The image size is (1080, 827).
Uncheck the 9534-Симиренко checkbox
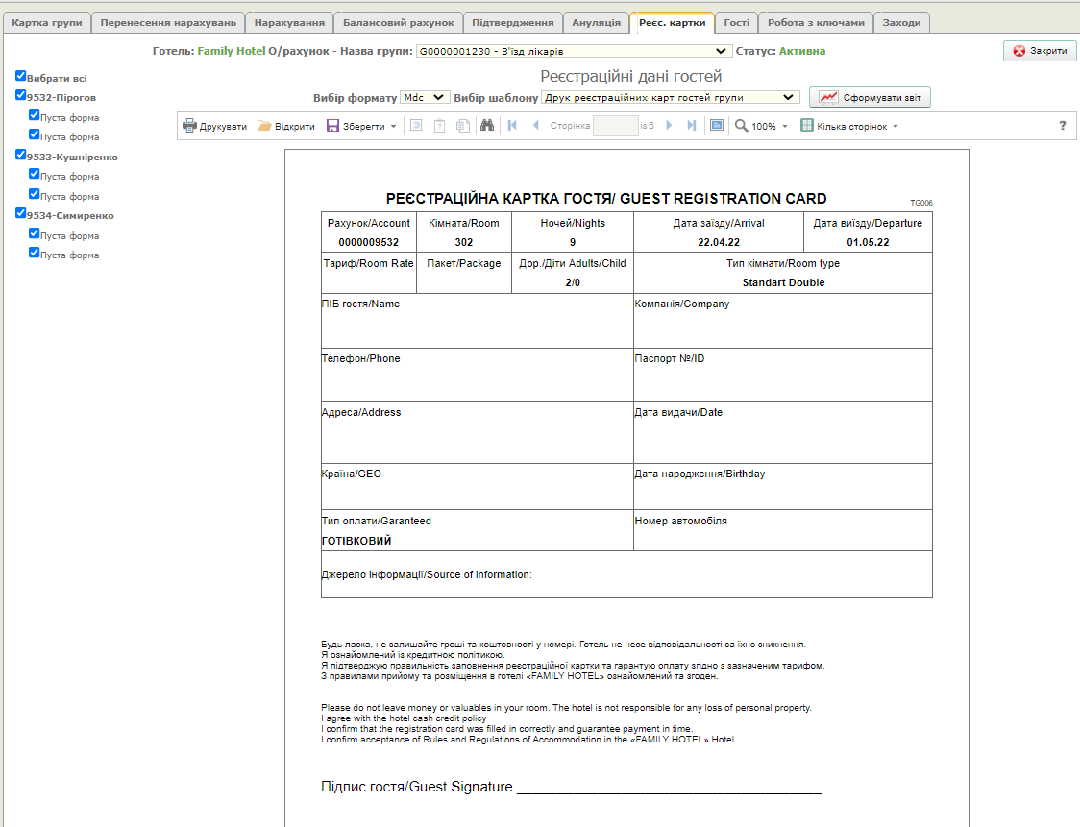pyautogui.click(x=21, y=214)
